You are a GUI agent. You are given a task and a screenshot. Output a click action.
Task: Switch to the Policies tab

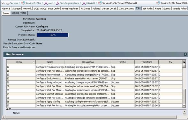tap(96, 9)
